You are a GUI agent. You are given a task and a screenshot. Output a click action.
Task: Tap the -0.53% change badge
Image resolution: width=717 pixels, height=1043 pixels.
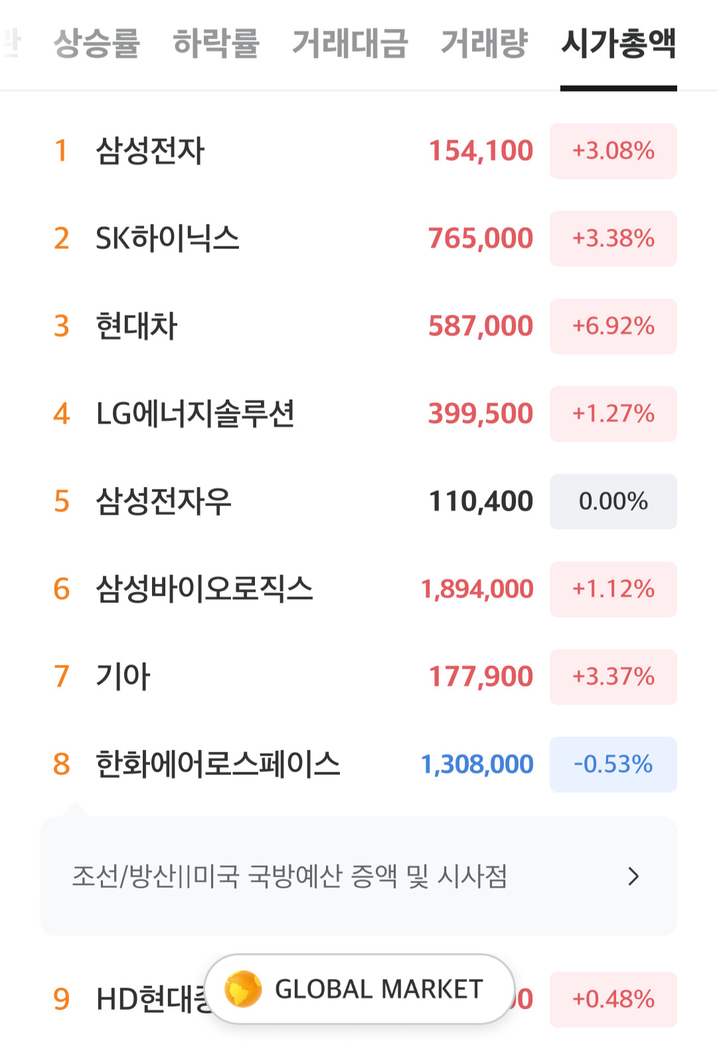click(x=613, y=764)
